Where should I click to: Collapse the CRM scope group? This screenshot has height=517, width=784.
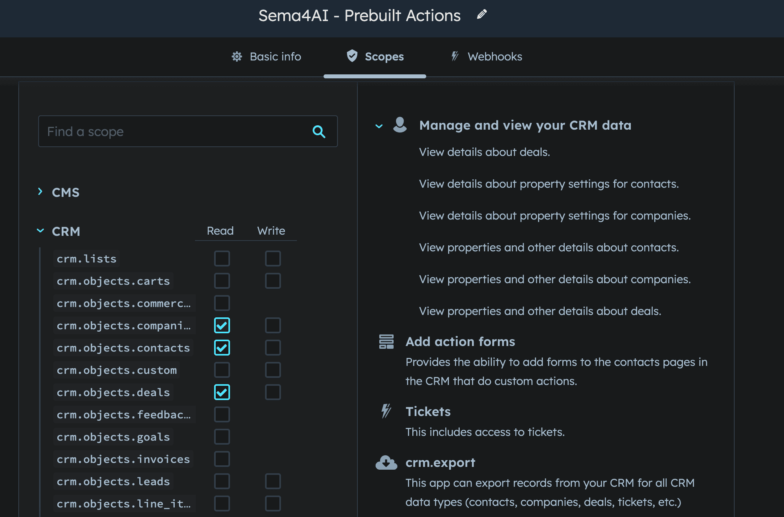click(40, 231)
